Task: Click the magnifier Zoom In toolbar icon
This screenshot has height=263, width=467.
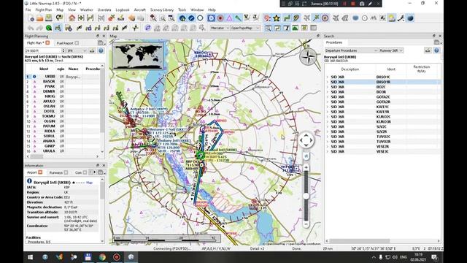Action: [153, 18]
